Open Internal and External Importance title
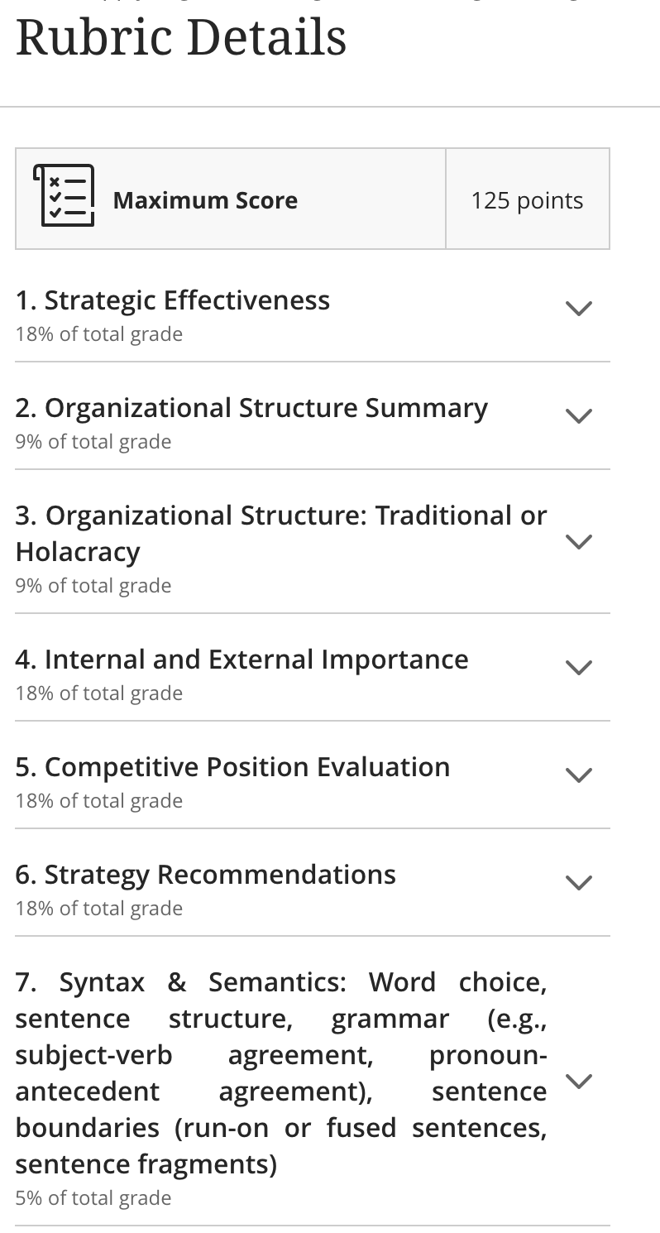 pos(242,660)
